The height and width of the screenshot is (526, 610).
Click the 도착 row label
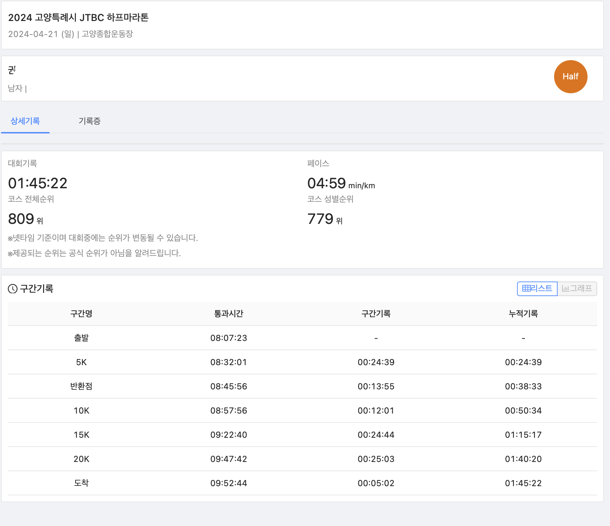pos(81,483)
